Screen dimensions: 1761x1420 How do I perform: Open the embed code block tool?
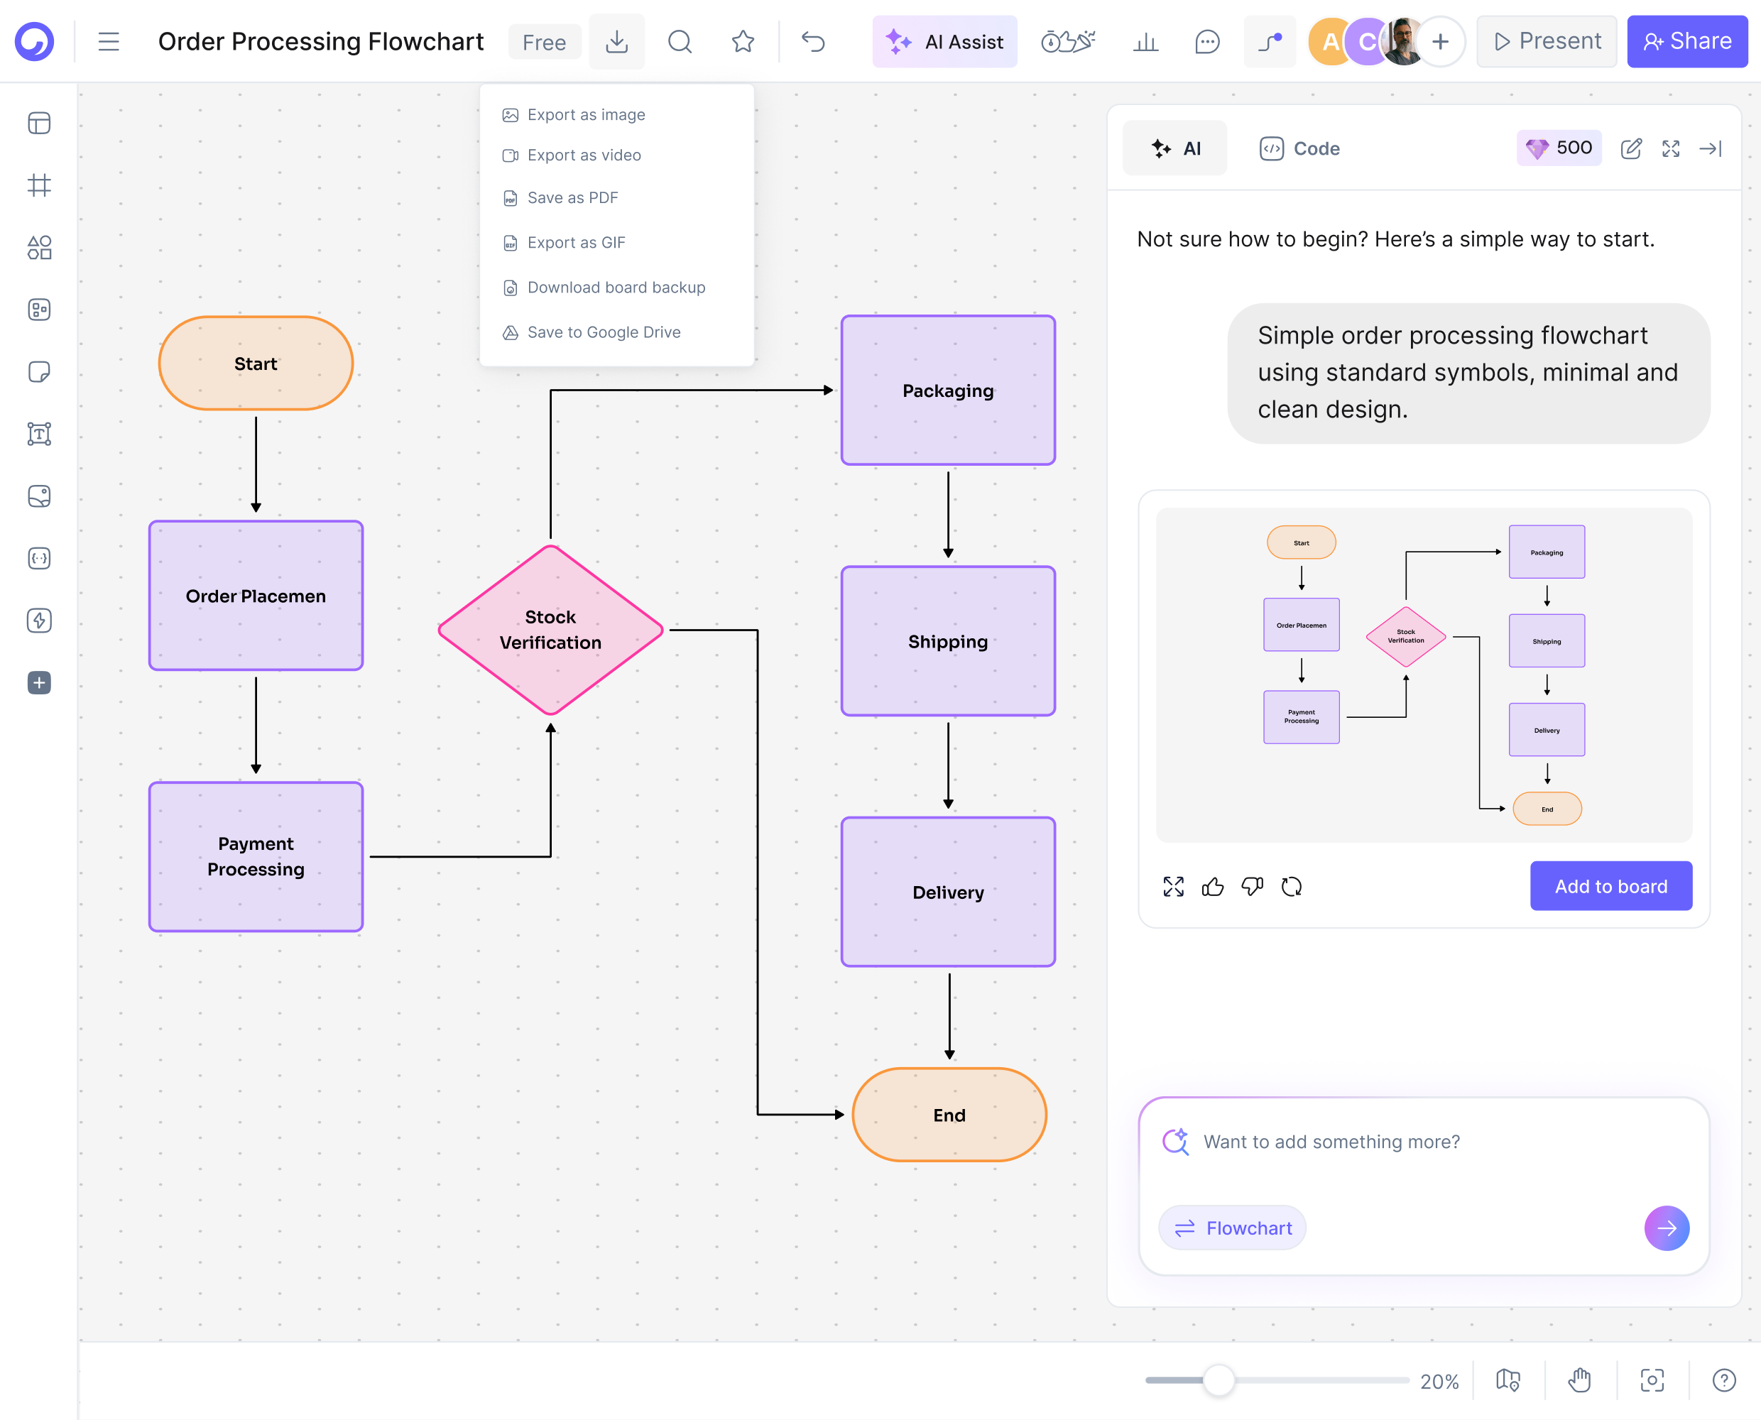coord(39,558)
